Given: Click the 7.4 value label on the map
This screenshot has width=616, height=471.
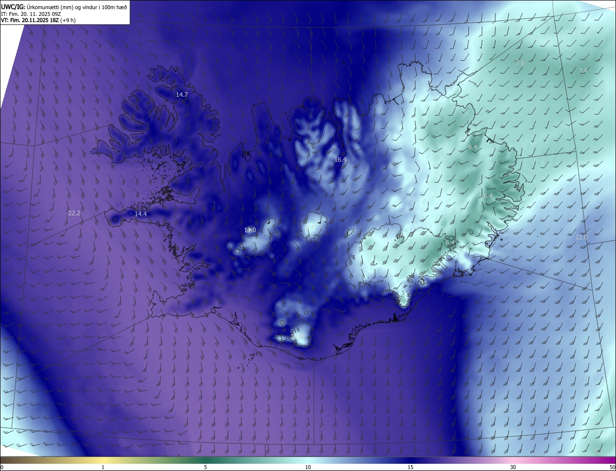Looking at the screenshot, I should point(583,70).
